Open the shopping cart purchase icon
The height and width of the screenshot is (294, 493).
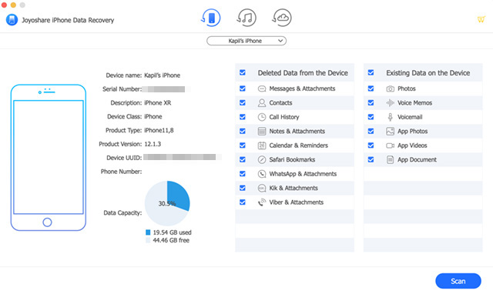[481, 19]
